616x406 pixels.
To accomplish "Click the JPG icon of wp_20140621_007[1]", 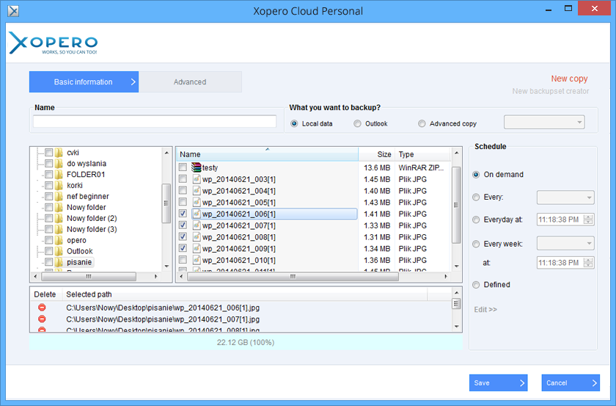I will [197, 225].
